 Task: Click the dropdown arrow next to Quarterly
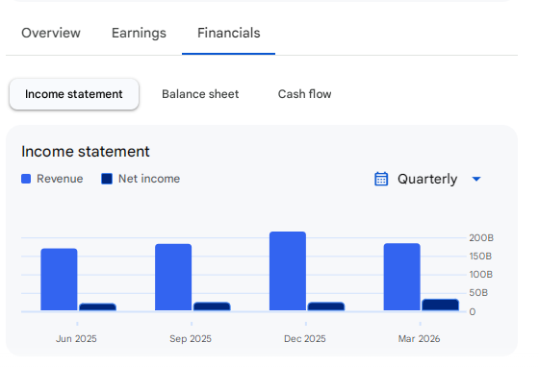[476, 179]
